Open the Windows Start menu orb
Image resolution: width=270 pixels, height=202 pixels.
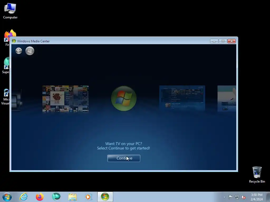click(7, 197)
